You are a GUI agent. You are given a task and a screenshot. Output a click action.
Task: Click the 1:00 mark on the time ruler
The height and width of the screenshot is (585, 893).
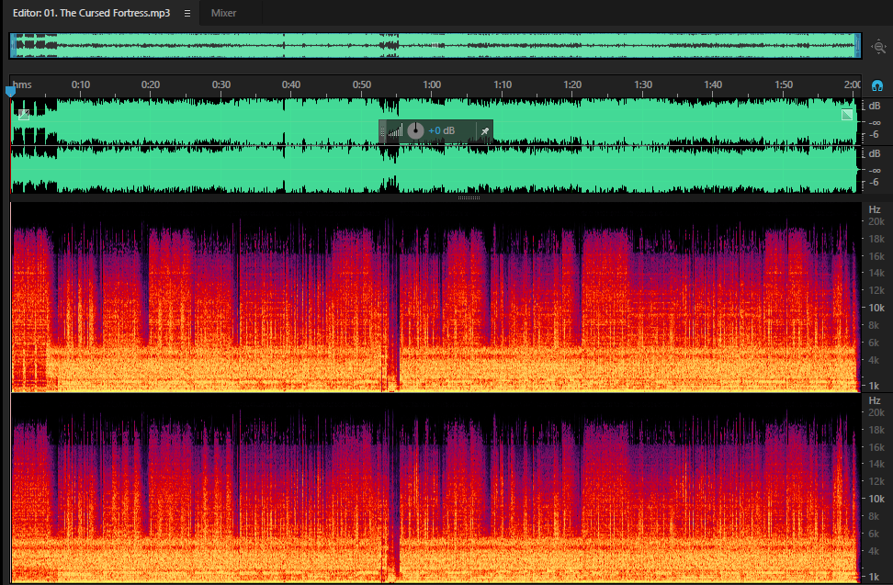click(x=432, y=84)
